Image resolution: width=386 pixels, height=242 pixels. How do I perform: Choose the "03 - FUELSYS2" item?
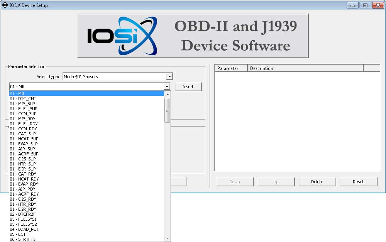coord(86,224)
